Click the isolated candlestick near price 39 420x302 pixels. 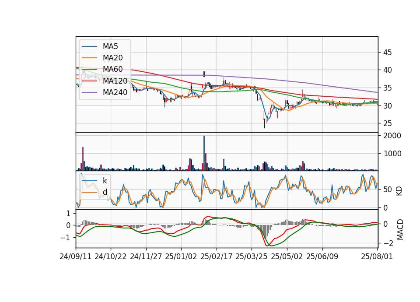(x=204, y=74)
